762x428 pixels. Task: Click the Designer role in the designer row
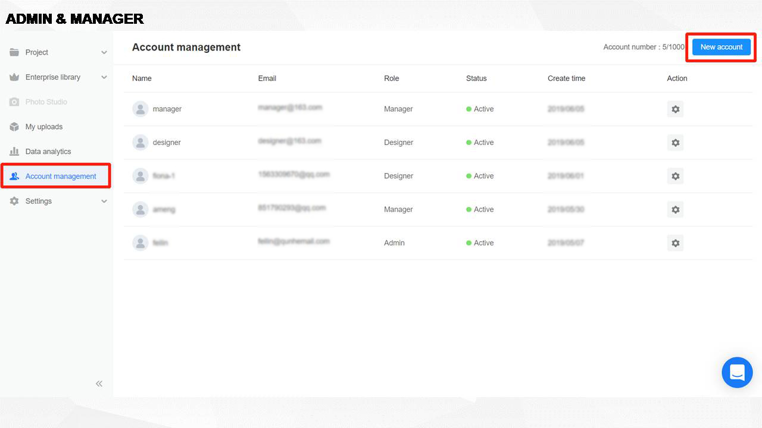pos(399,143)
